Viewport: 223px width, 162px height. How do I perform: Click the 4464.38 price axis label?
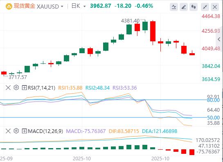tap(211, 16)
